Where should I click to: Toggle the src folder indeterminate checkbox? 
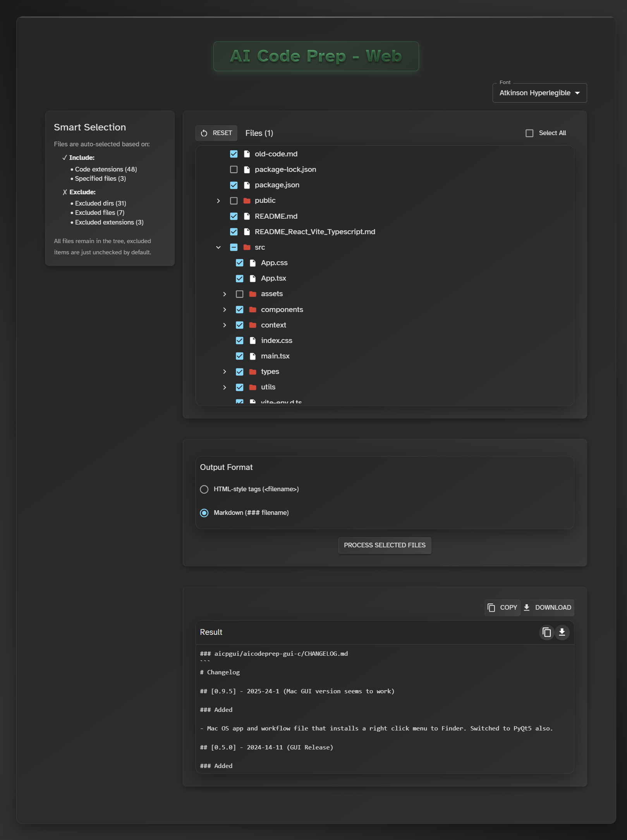pos(234,247)
